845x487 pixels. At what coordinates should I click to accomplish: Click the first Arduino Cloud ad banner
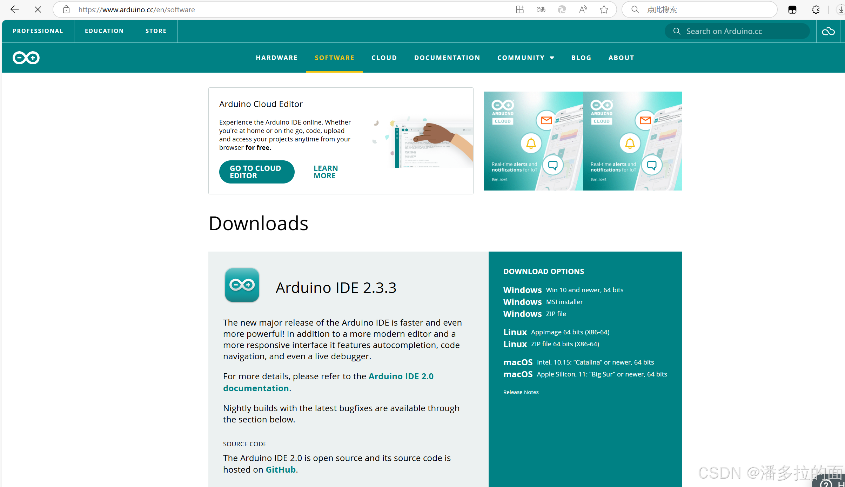[533, 141]
